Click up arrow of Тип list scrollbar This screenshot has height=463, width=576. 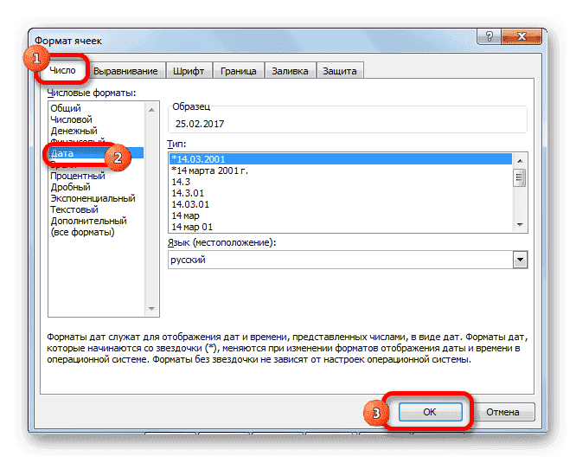520,161
